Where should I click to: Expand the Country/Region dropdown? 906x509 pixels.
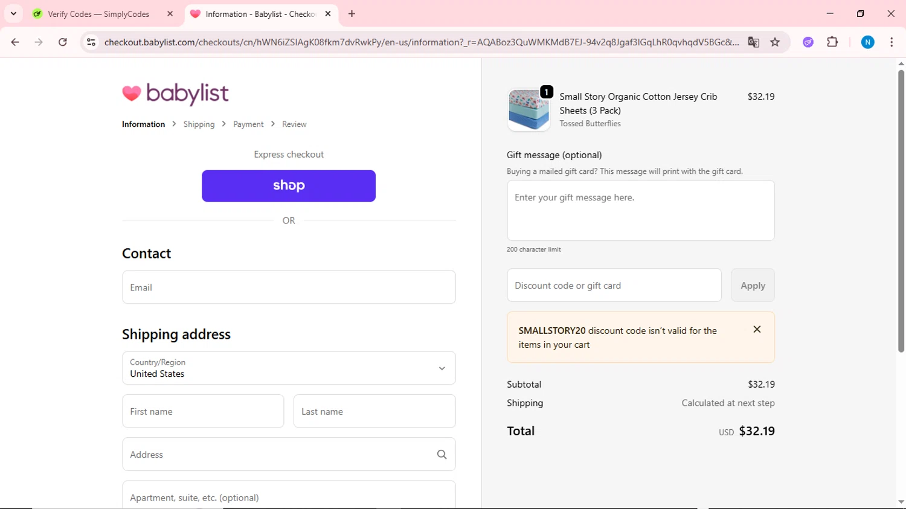pos(289,368)
